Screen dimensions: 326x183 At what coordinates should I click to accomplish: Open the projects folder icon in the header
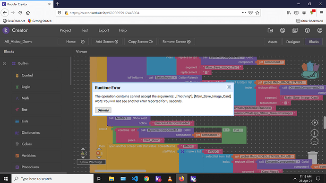click(270, 30)
